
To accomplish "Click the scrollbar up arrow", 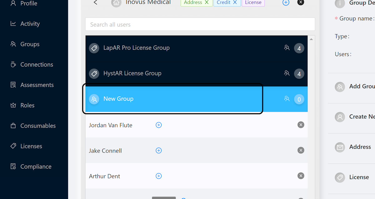I will click(311, 39).
